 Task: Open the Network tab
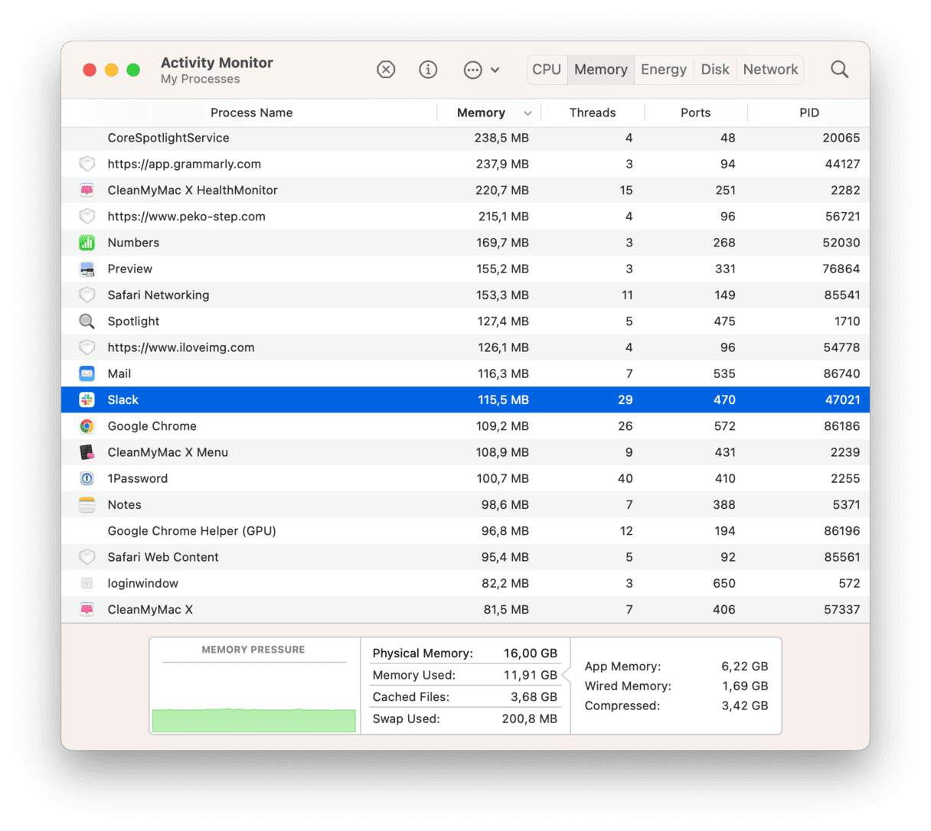770,70
